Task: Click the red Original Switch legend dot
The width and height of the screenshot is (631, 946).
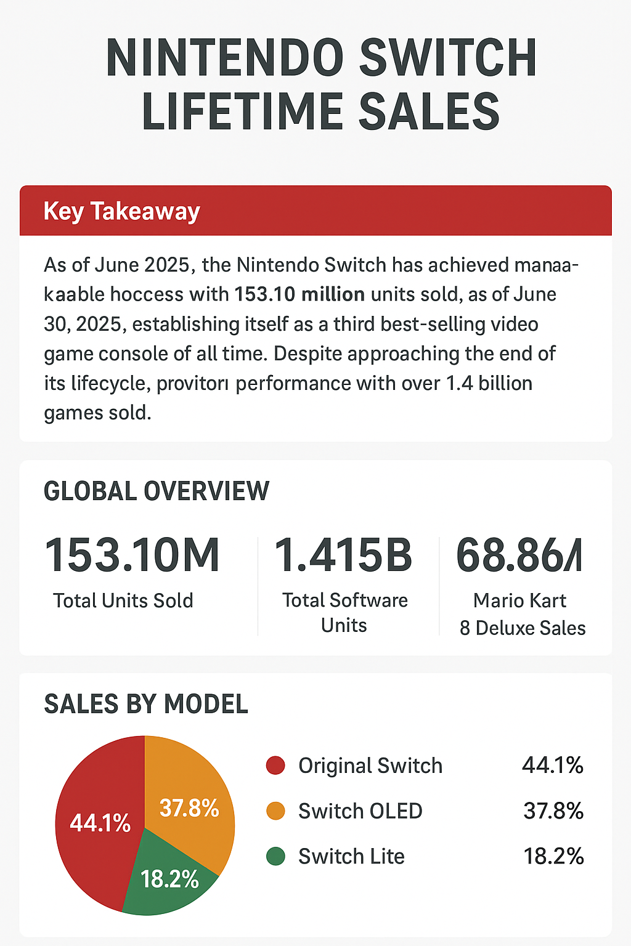Action: [275, 766]
